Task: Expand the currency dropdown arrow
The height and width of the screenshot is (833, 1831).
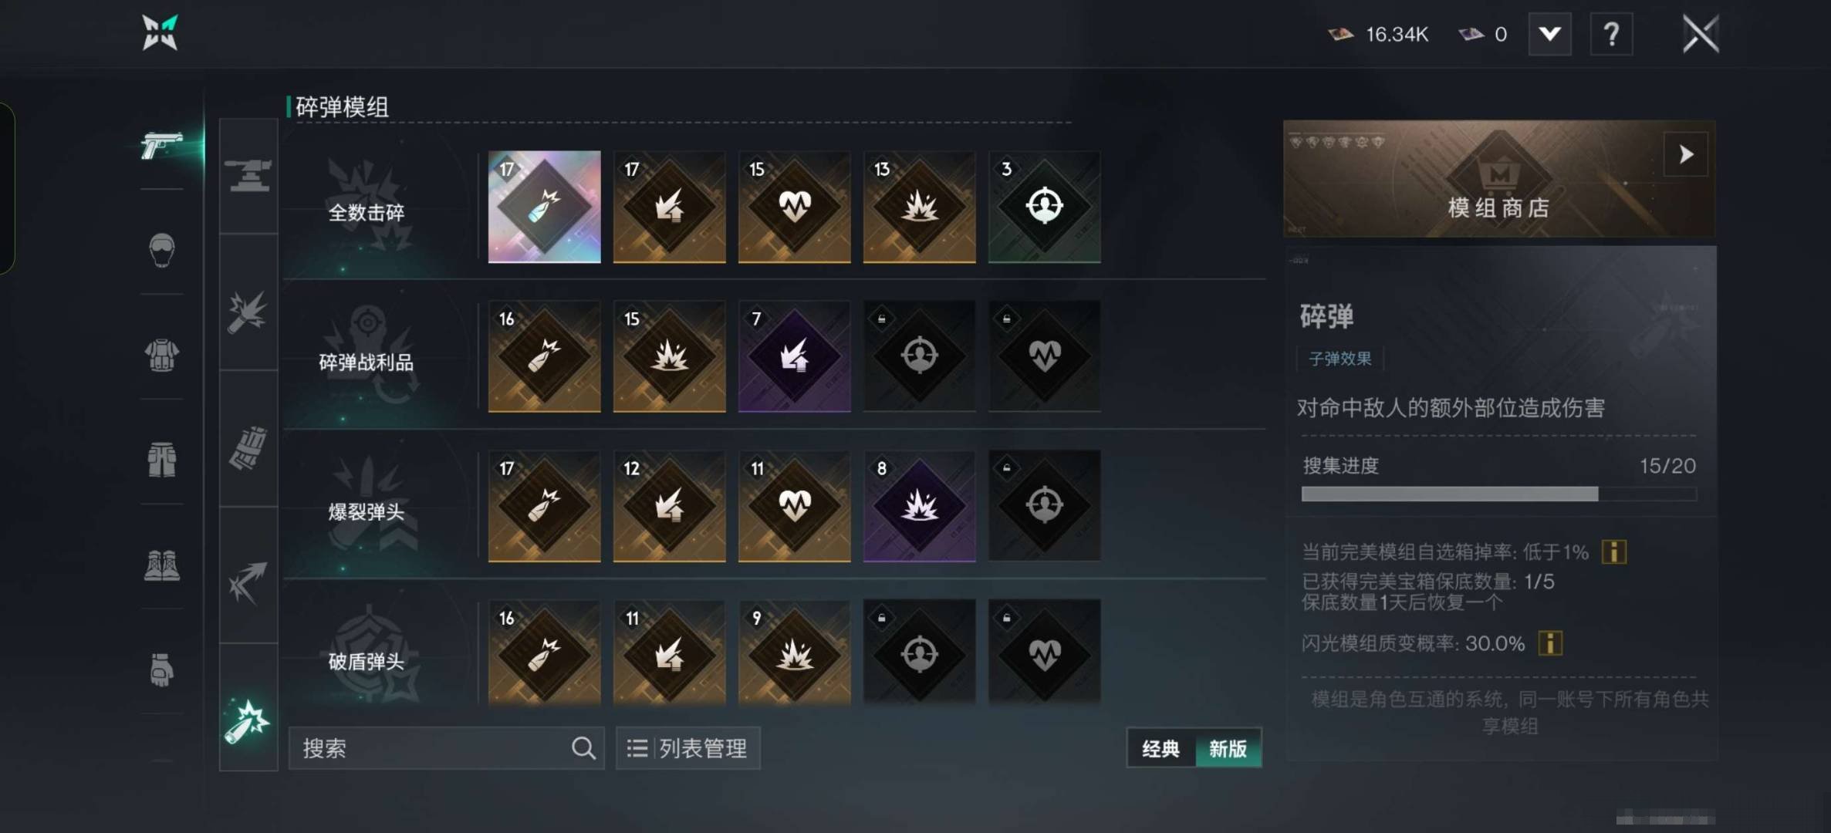Action: (1549, 35)
